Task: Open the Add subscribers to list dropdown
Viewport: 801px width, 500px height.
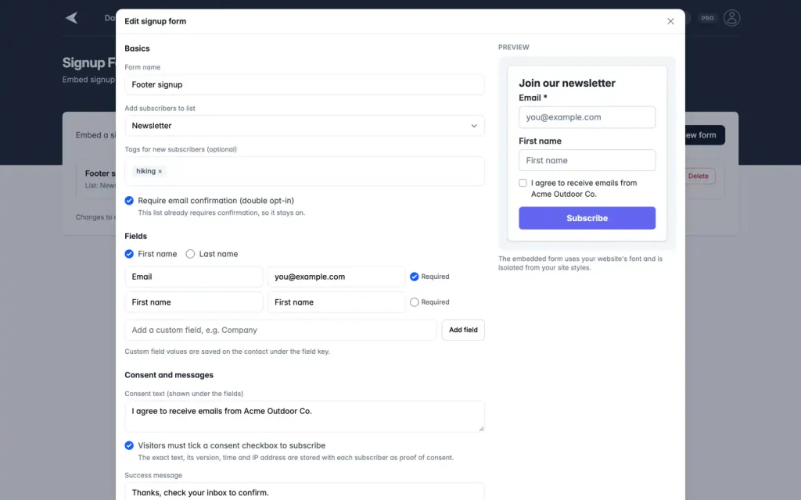Action: click(x=304, y=126)
